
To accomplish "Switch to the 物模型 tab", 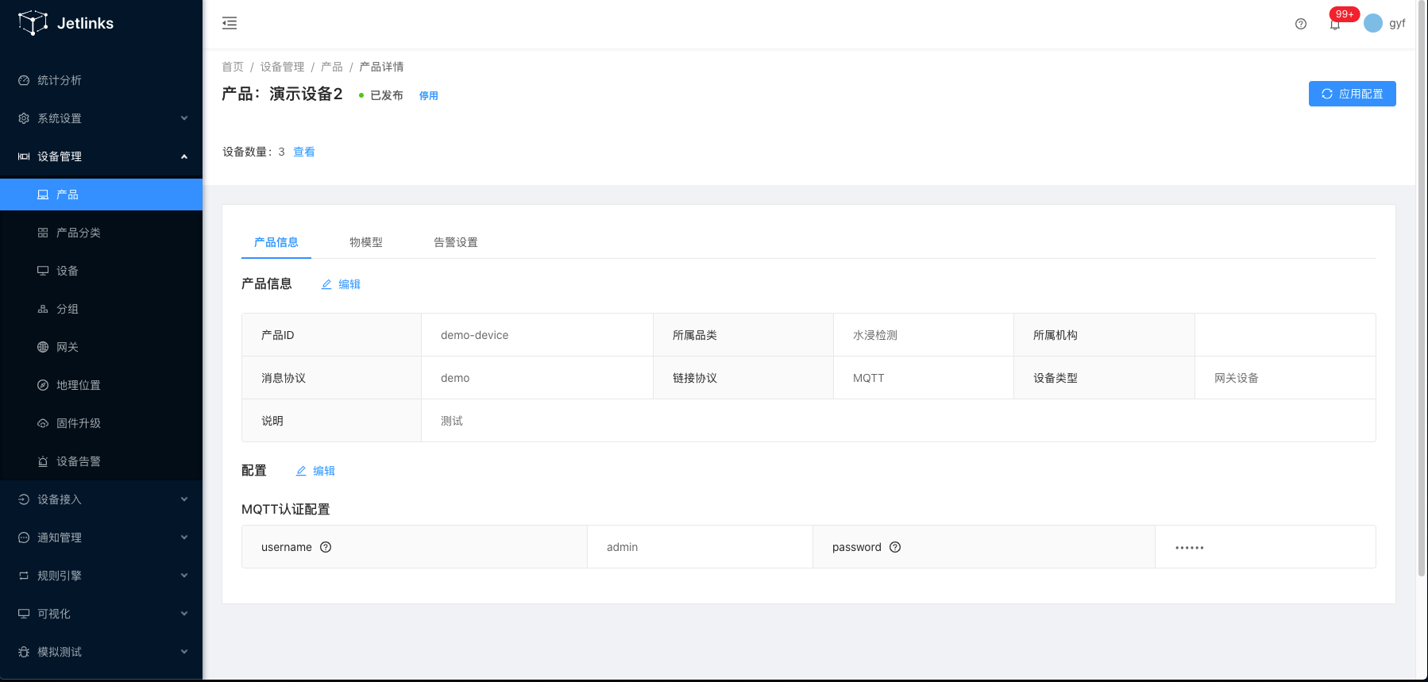I will 365,242.
